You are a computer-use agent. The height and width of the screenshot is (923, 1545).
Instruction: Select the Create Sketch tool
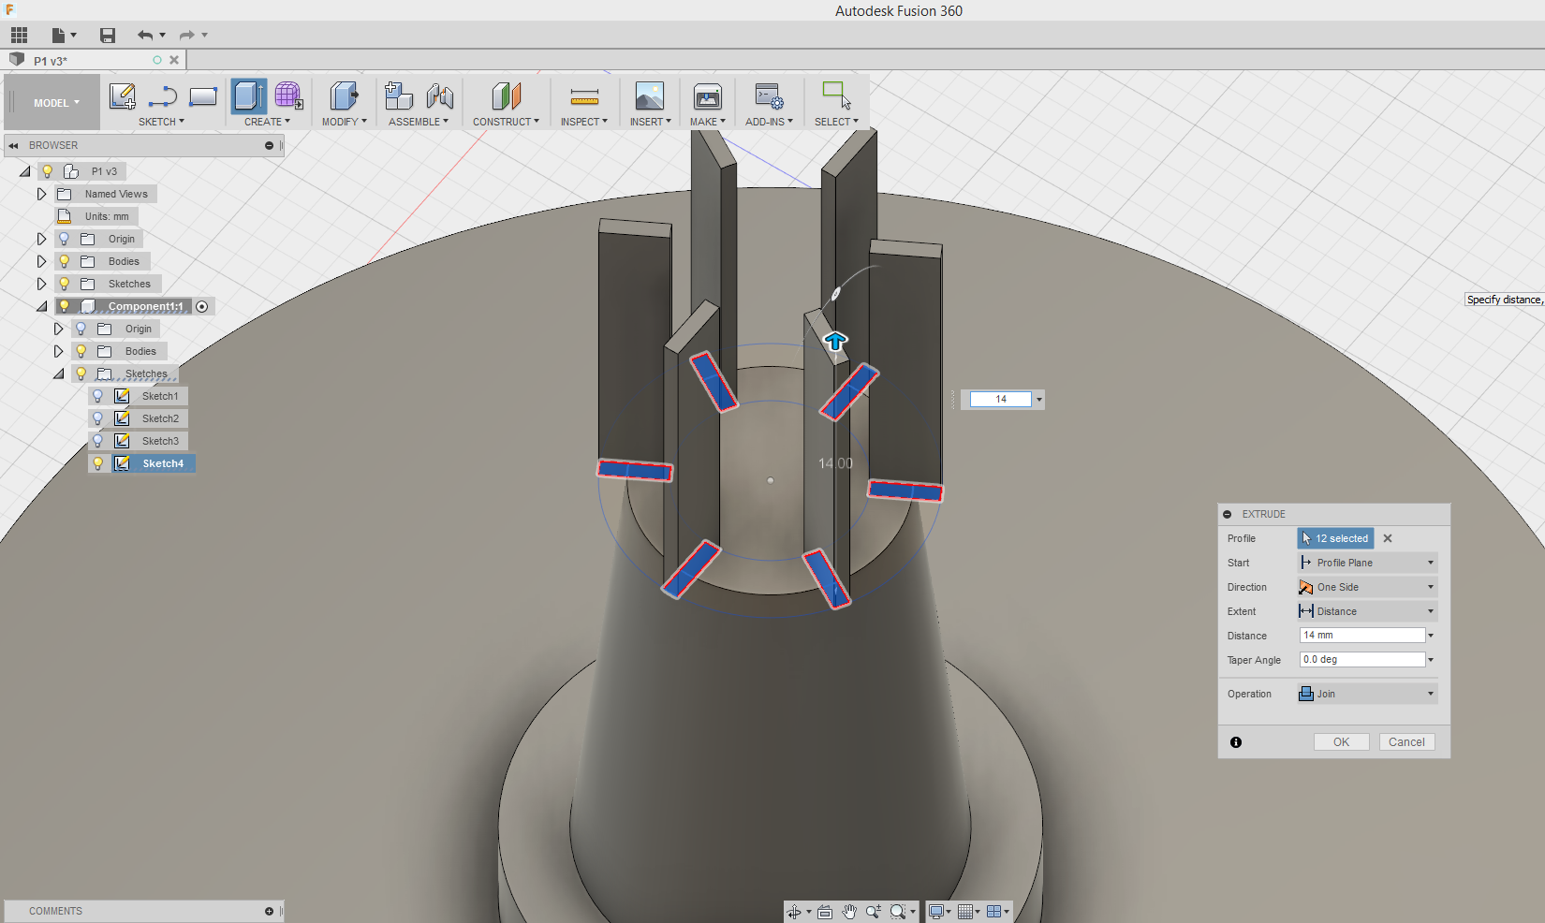coord(123,95)
